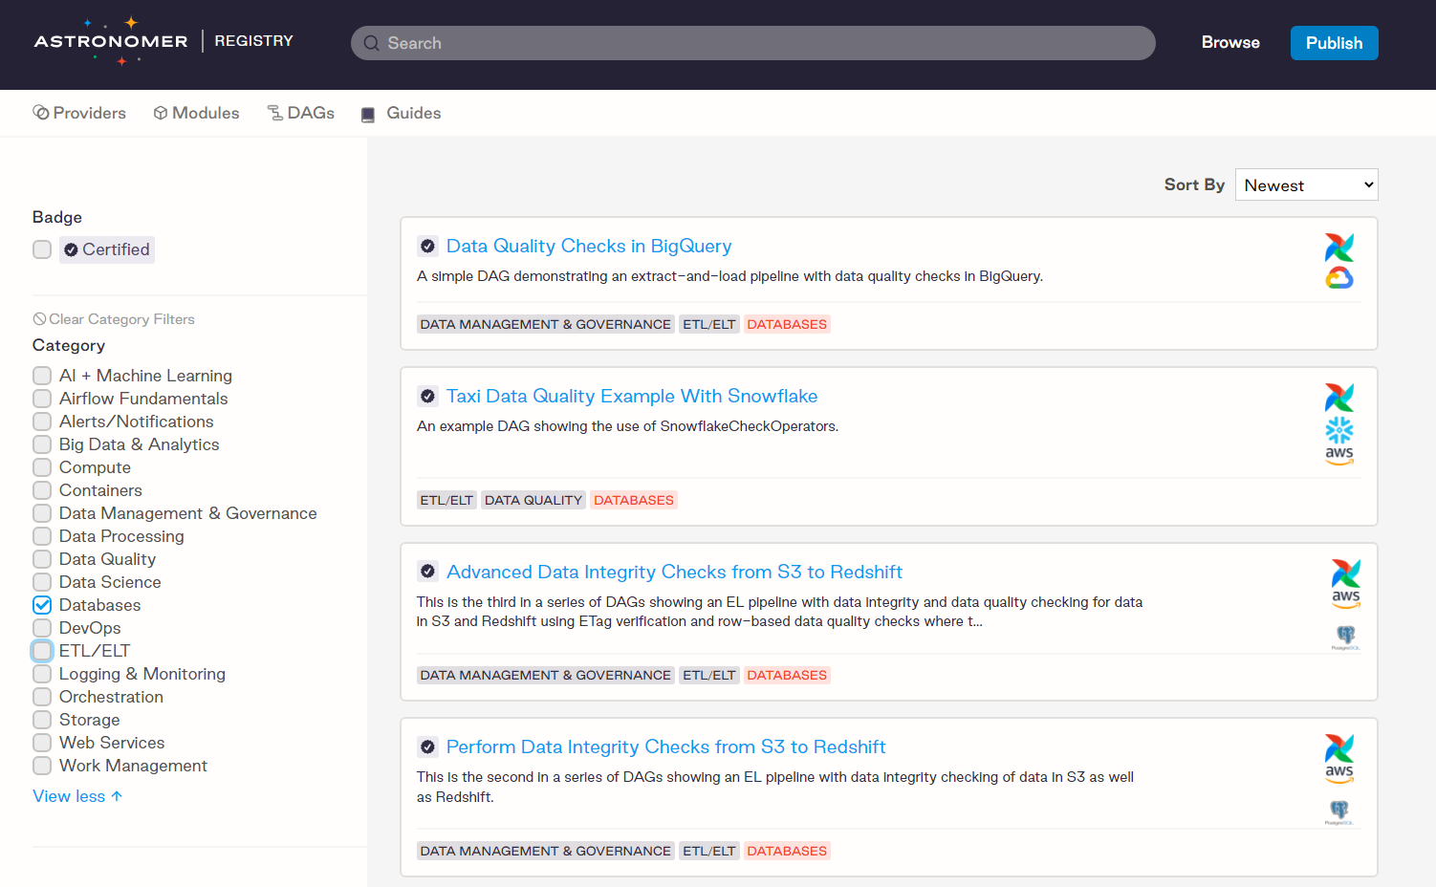Click AWS icon on Advanced Data Integrity card

pos(1346,599)
